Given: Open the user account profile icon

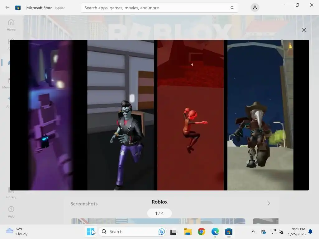Looking at the screenshot, I should [x=255, y=8].
